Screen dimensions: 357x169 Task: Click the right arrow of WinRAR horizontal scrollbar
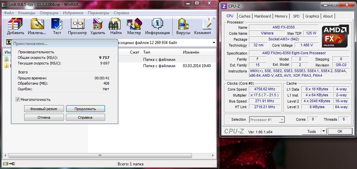(213, 155)
